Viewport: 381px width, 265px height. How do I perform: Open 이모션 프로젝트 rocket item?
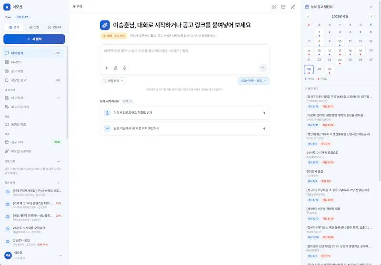[33, 151]
